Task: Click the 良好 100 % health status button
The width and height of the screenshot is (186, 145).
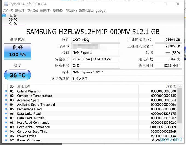Action: [18, 52]
